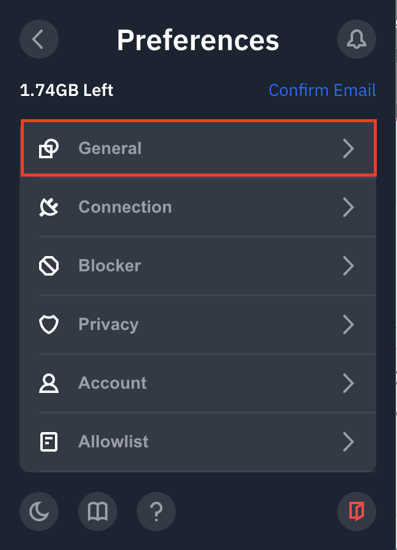
Task: Open the knowledge base book icon
Action: (98, 511)
